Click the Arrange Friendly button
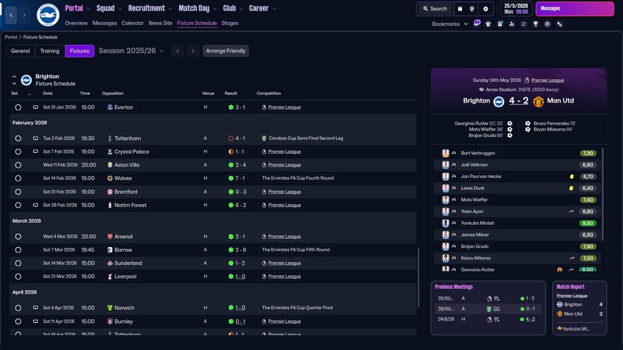This screenshot has height=350, width=623. [x=226, y=51]
